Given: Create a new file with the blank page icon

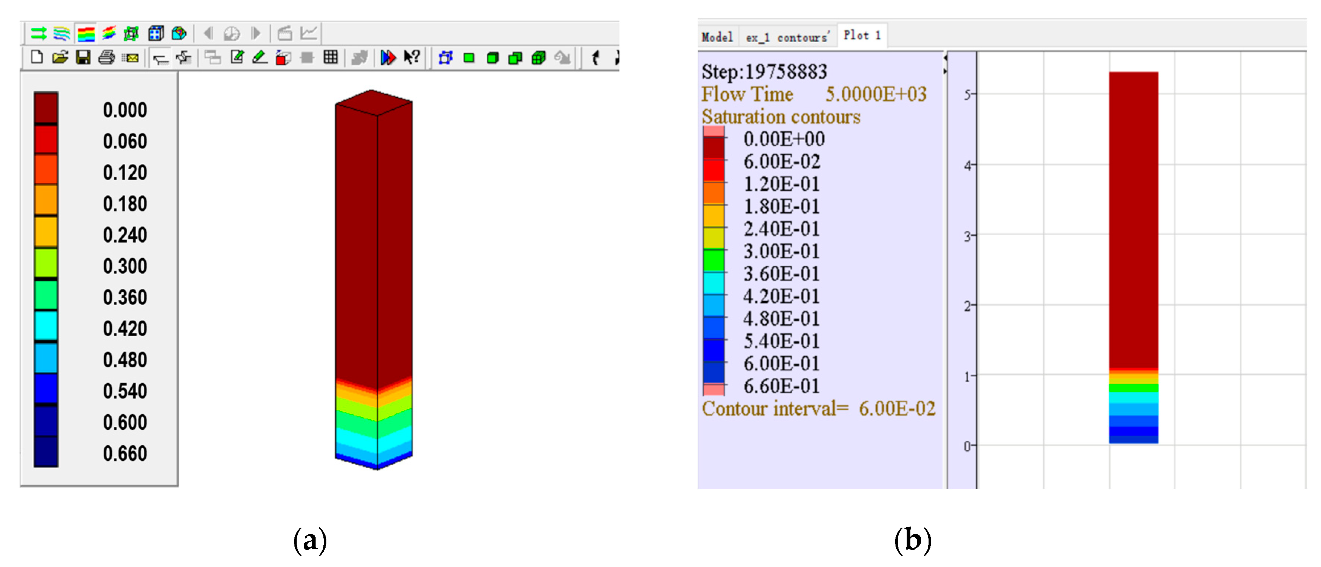Looking at the screenshot, I should pos(36,57).
